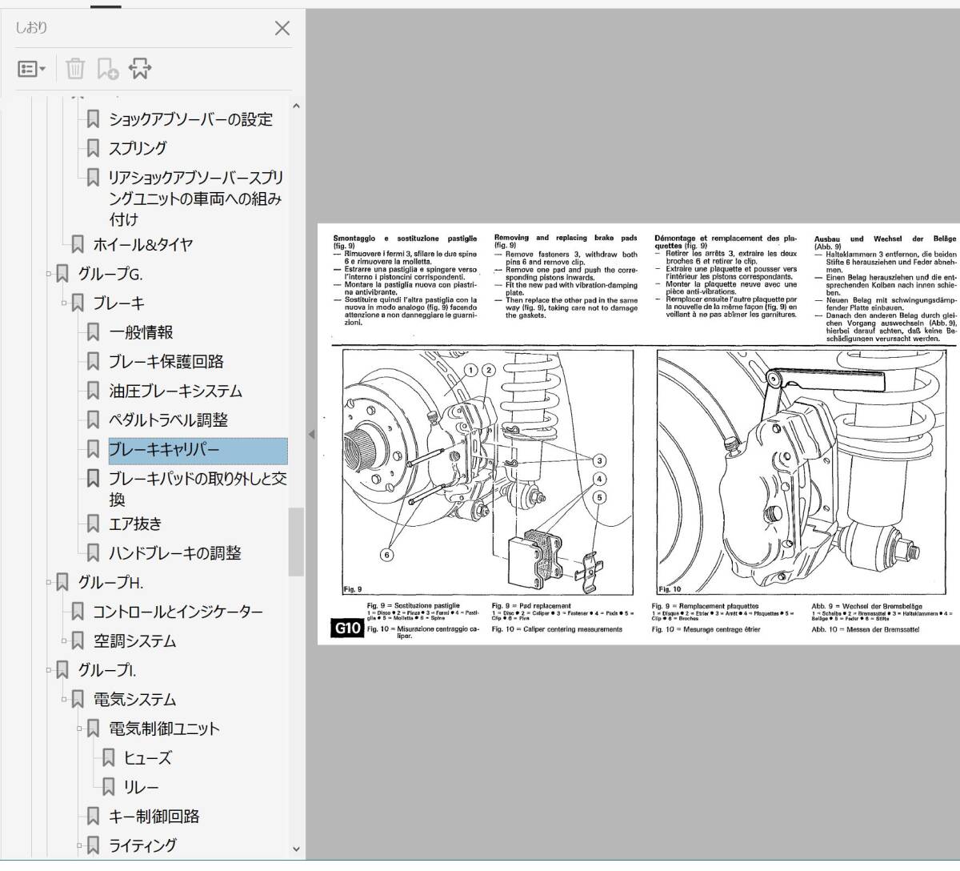Open the ハンドブレーキの調整 bookmark

pos(175,552)
